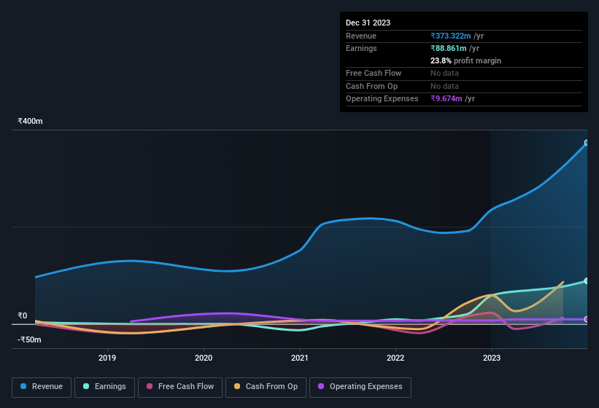Click the 2023 x-axis label
Image resolution: width=599 pixels, height=408 pixels.
(492, 358)
